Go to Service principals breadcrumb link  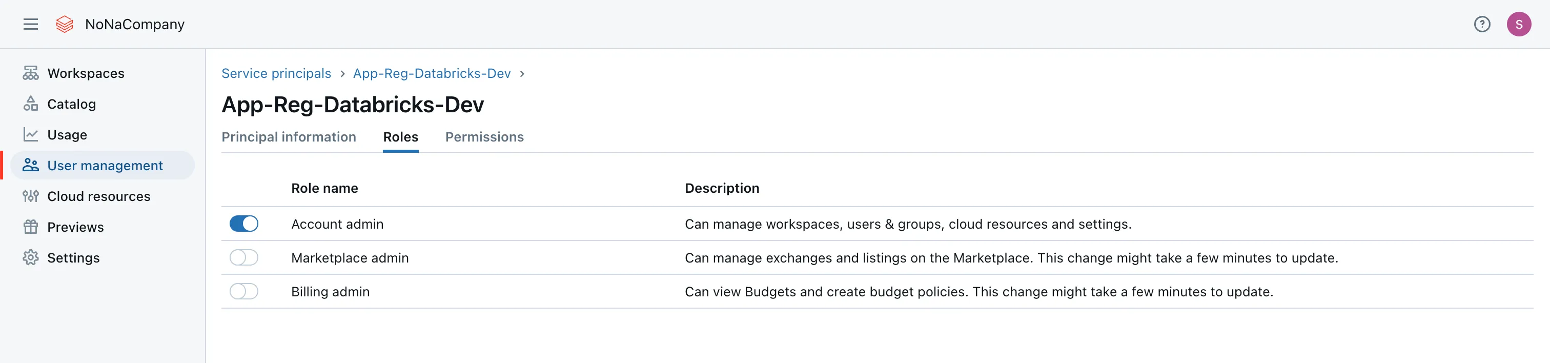pos(276,73)
